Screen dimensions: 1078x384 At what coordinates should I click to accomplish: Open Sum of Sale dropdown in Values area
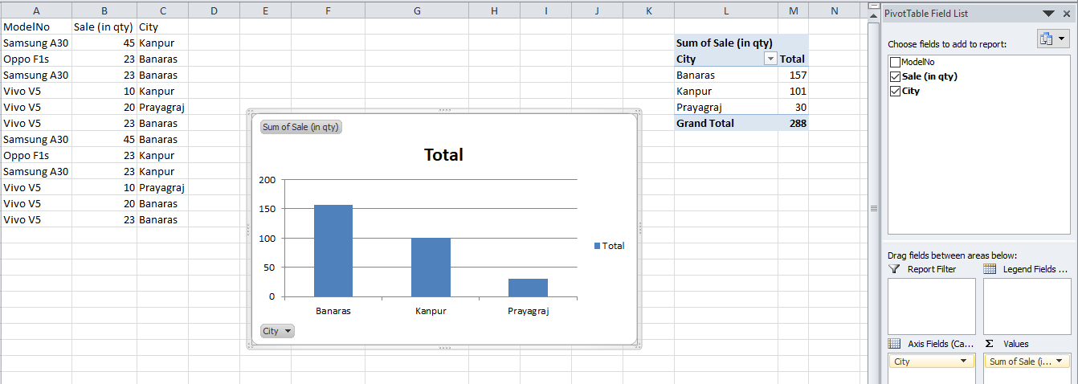point(1060,362)
